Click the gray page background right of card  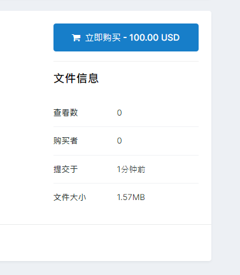pyautogui.click(x=226, y=138)
